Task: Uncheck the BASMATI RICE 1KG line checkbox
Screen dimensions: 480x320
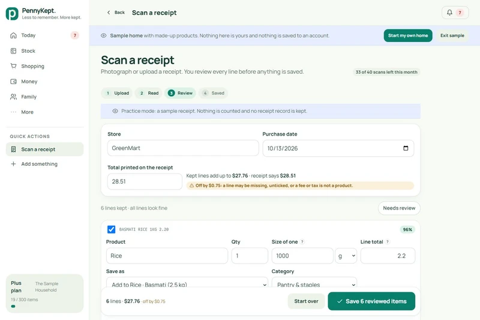Action: pyautogui.click(x=112, y=229)
